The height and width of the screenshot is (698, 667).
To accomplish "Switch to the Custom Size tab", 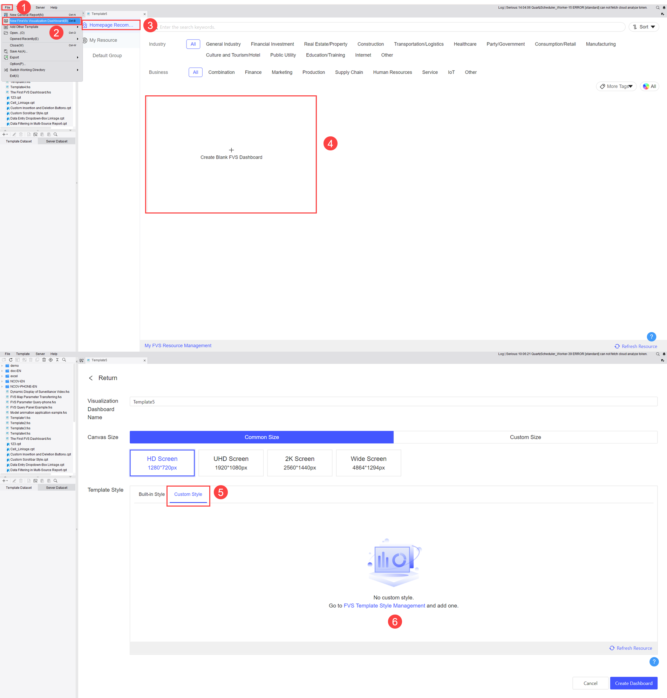I will pos(525,437).
